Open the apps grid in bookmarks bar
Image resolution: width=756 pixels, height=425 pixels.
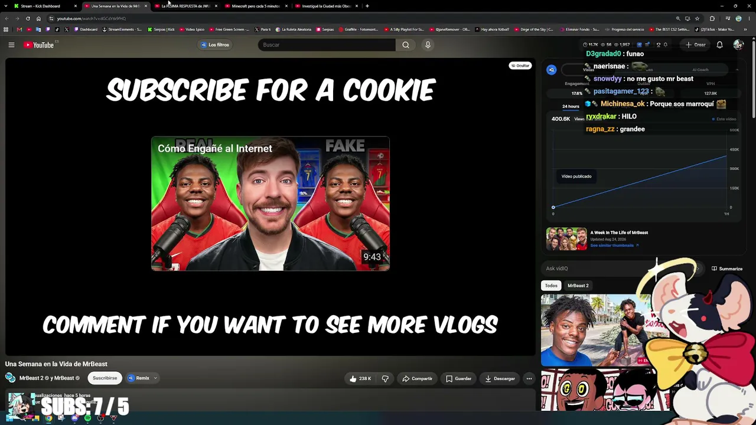[6, 30]
